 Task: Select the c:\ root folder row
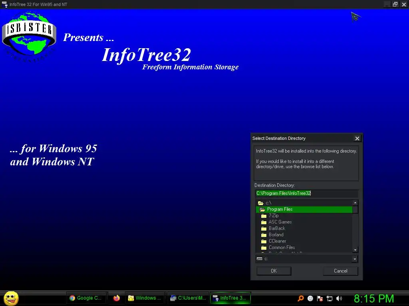coord(304,203)
